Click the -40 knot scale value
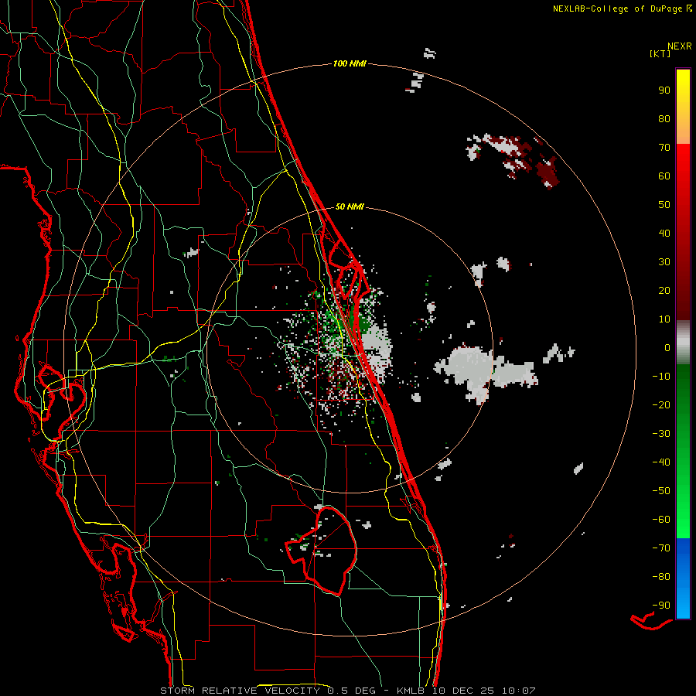Viewport: 696px width, 696px height. [661, 462]
